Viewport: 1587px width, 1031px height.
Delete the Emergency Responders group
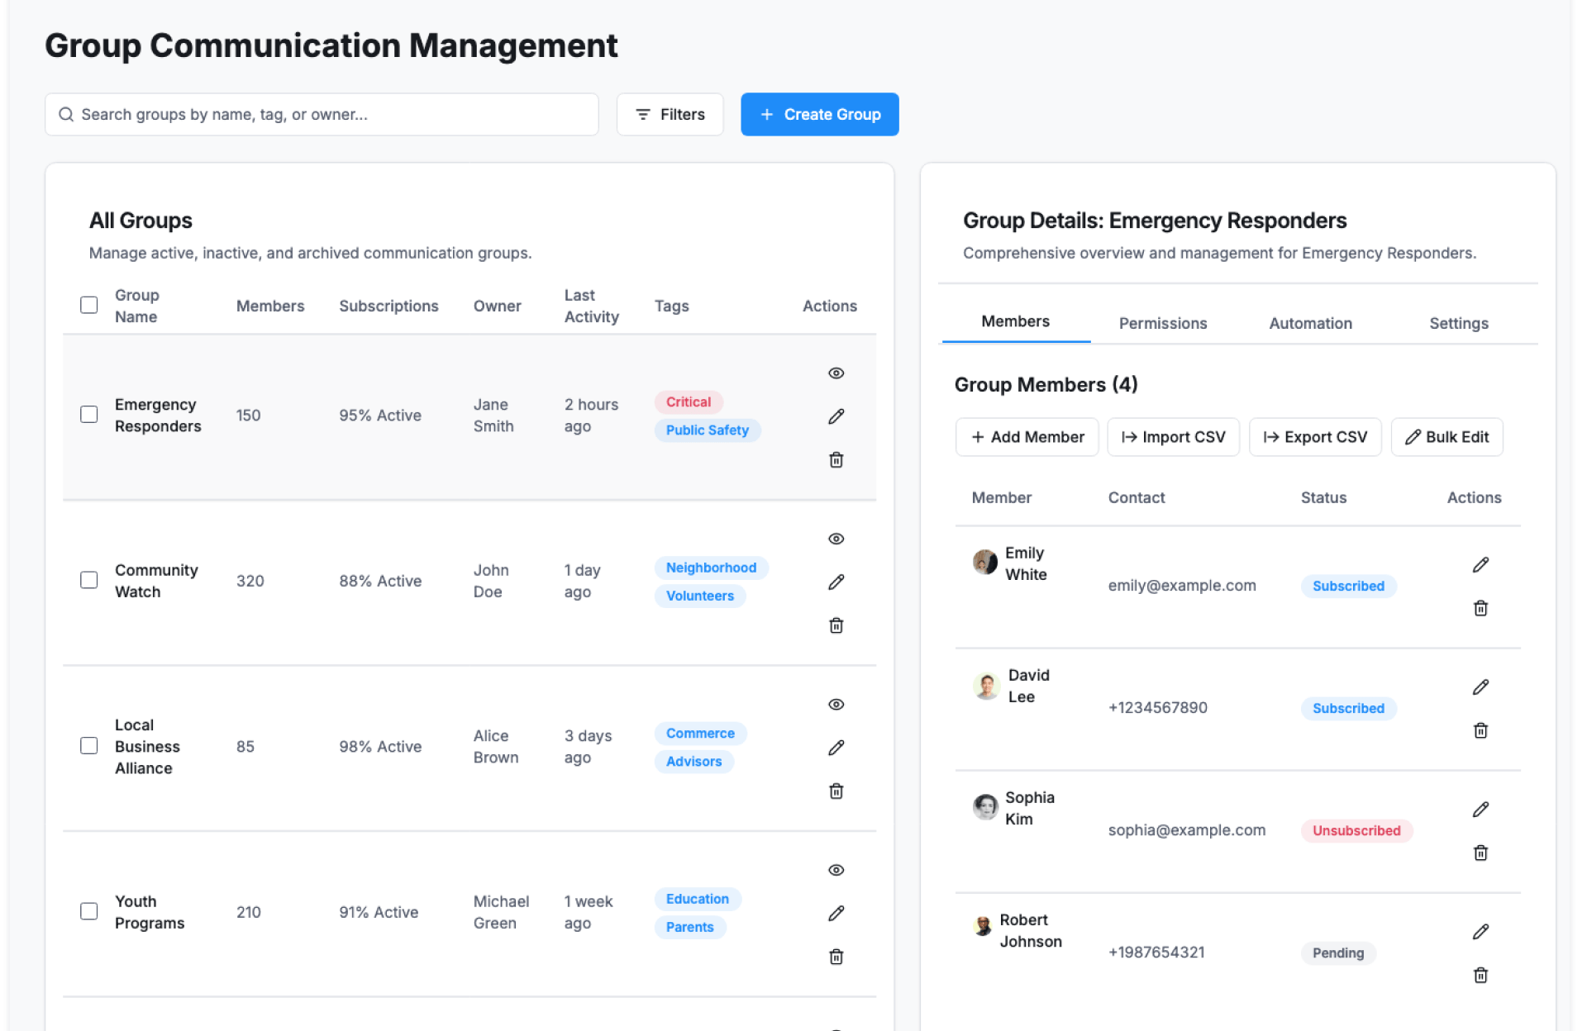[836, 460]
